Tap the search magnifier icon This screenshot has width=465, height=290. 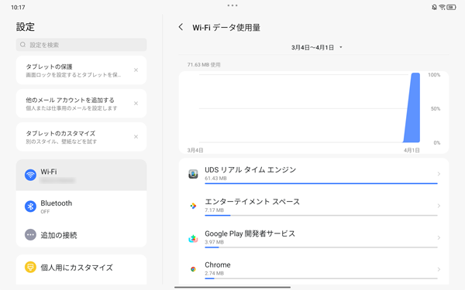point(22,45)
